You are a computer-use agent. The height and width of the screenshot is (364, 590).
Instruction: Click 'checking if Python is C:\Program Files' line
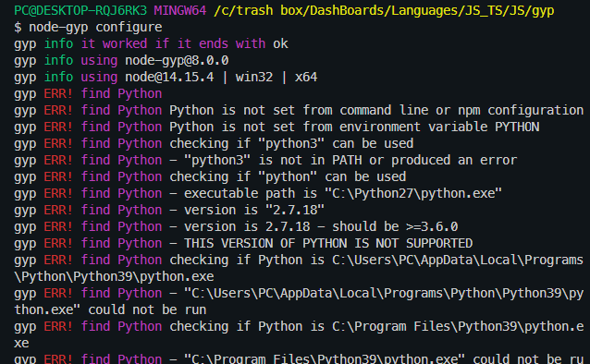tap(299, 326)
